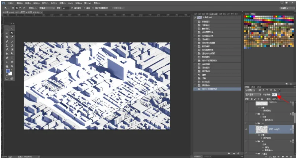Image resolution: width=297 pixels, height=160 pixels.
Task: Hide the selected layer 26 copy eye icon
Action: pos(247,129)
